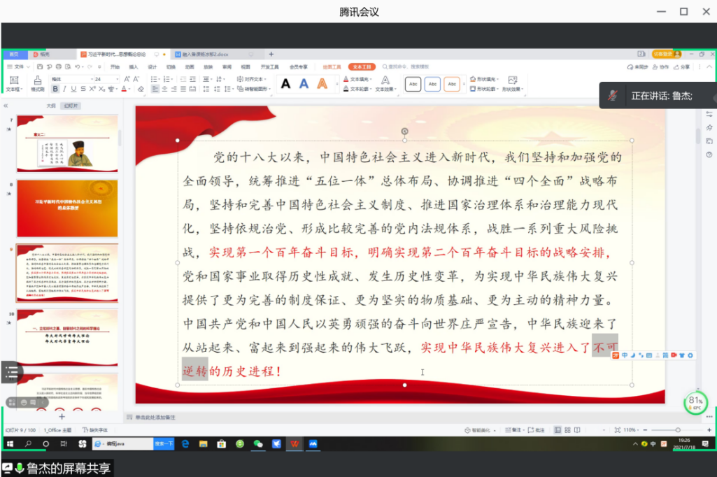Image resolution: width=717 pixels, height=477 pixels.
Task: Switch to the 动画 (Animation) tab
Action: pos(190,67)
